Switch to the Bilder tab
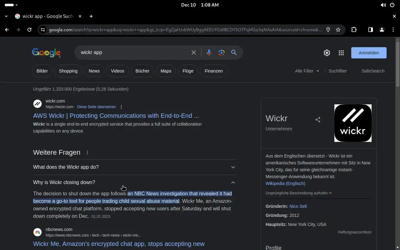Viewport: 400px width, 250px height. click(x=42, y=71)
